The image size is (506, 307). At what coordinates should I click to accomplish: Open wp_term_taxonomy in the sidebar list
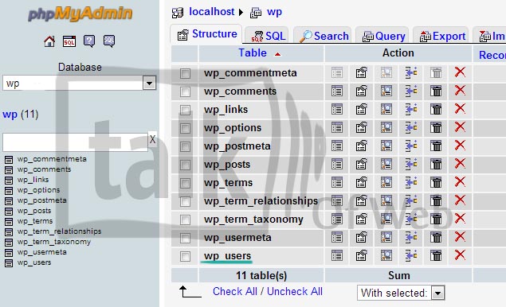tap(54, 242)
